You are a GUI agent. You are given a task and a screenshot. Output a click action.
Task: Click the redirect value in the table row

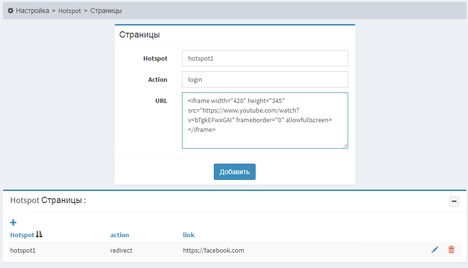[121, 250]
